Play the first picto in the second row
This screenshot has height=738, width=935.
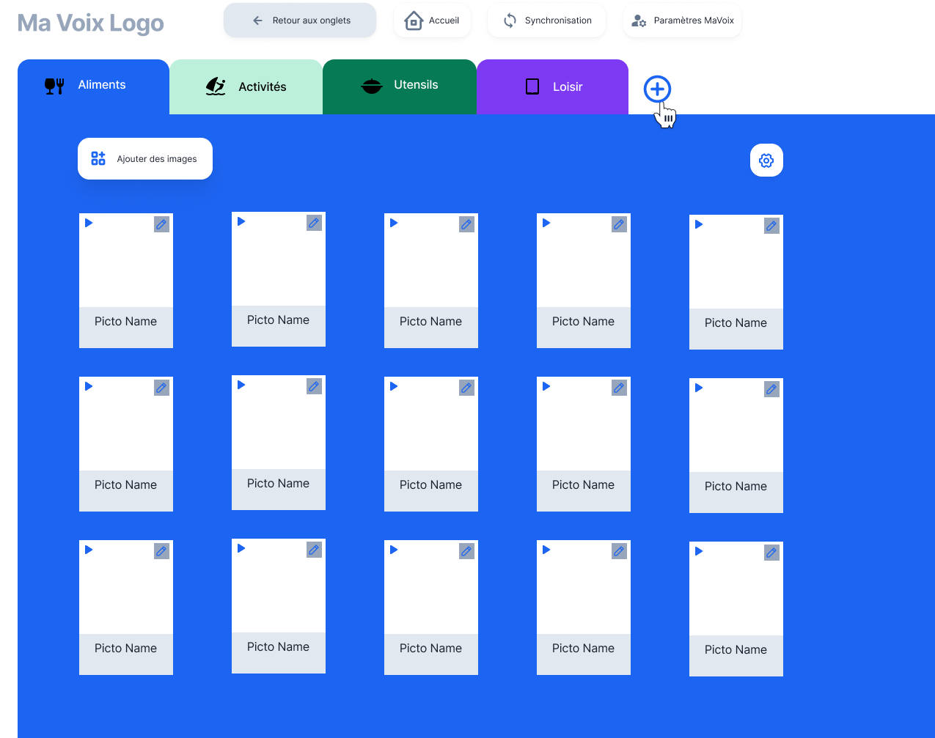tap(89, 386)
